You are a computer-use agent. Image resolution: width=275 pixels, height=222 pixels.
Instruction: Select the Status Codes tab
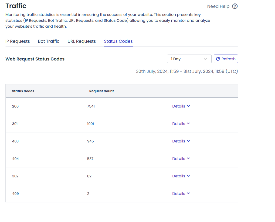[118, 41]
